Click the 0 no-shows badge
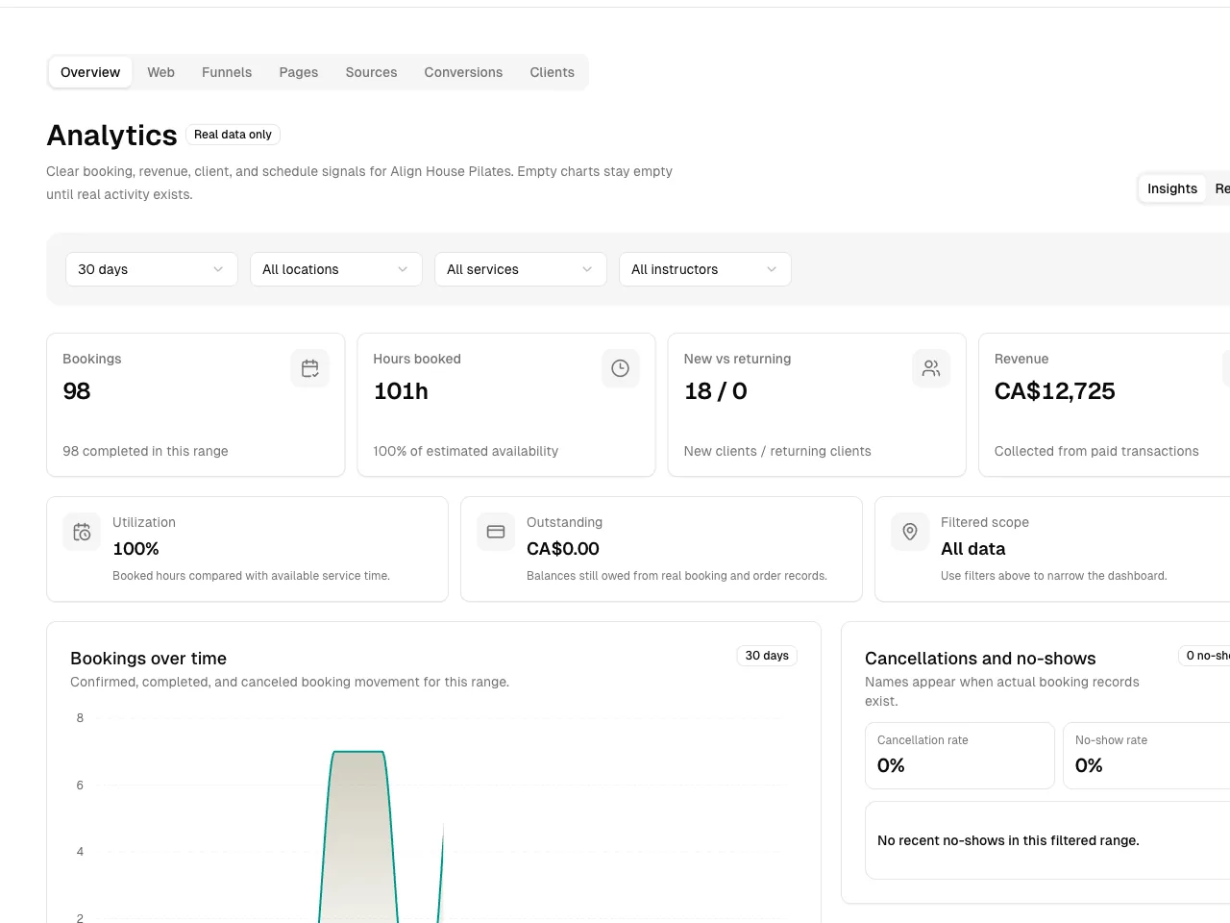1230x923 pixels. pyautogui.click(x=1205, y=656)
